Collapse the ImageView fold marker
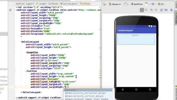The width and height of the screenshot is (177, 100). pos(15,52)
